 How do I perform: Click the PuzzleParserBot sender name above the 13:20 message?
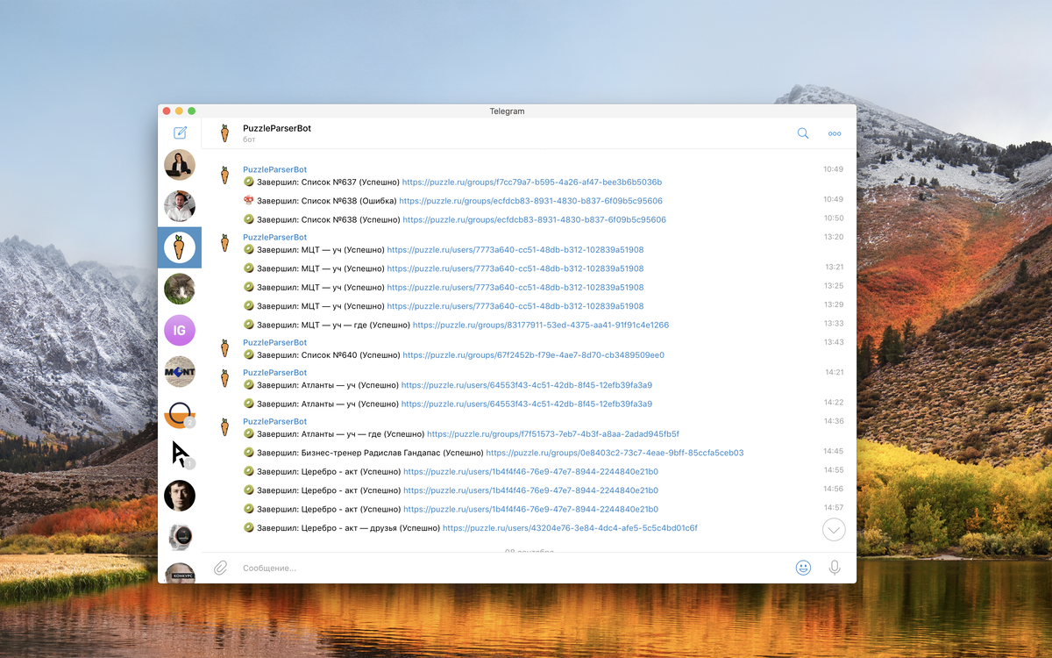[x=274, y=237]
